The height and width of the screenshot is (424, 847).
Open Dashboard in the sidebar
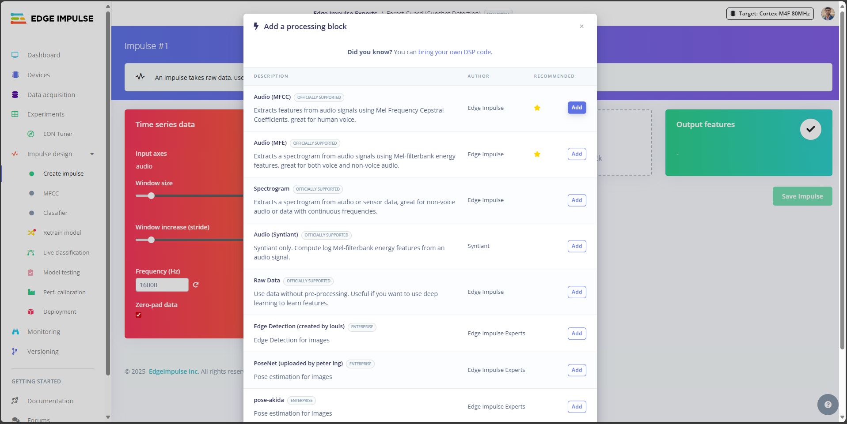point(44,55)
